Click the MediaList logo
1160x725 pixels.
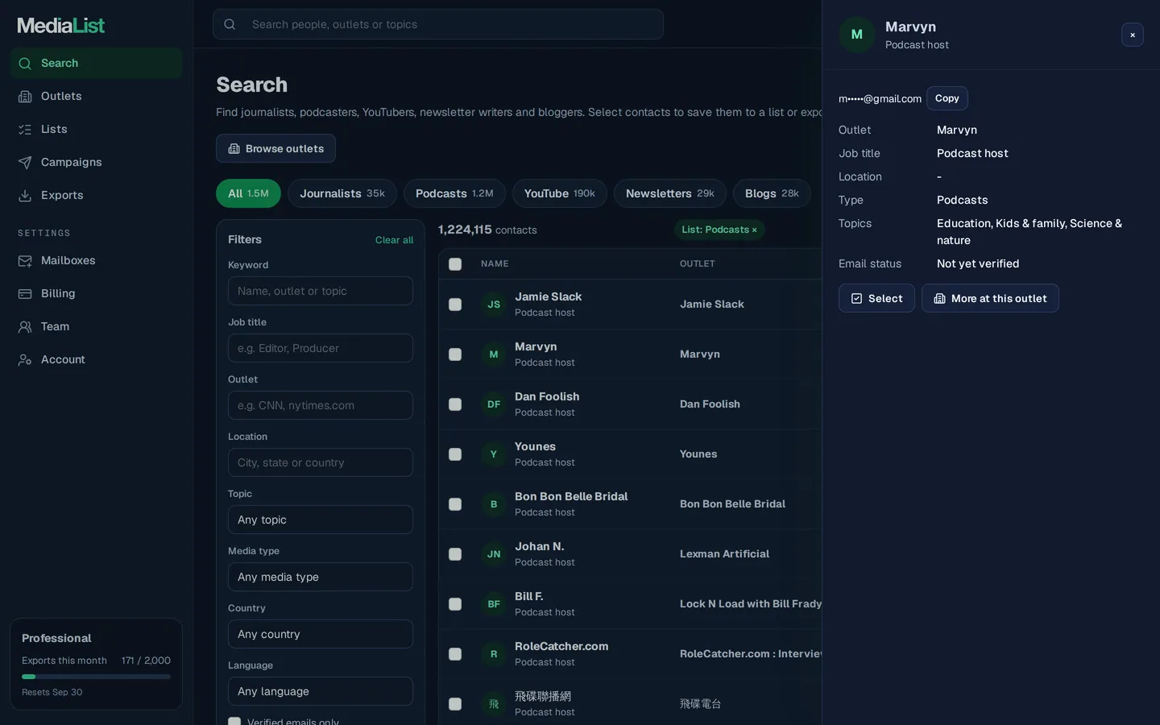tap(61, 25)
